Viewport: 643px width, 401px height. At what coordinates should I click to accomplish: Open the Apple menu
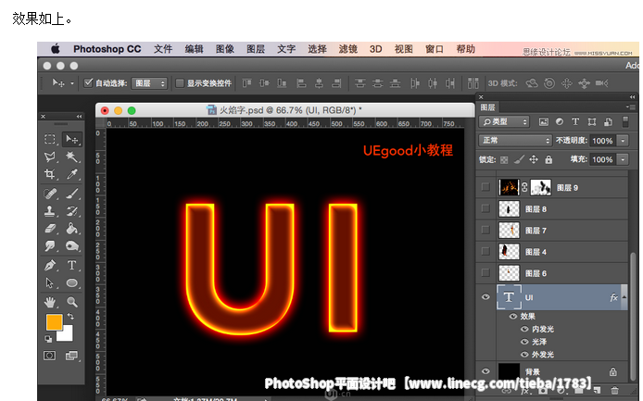coord(56,49)
